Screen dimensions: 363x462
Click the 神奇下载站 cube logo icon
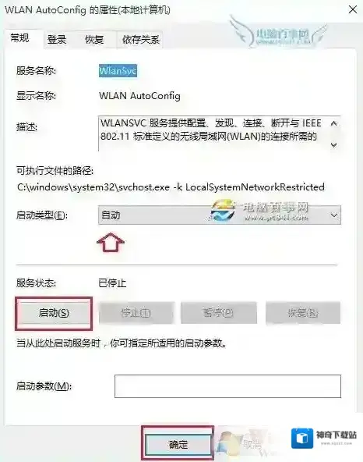pyautogui.click(x=302, y=439)
